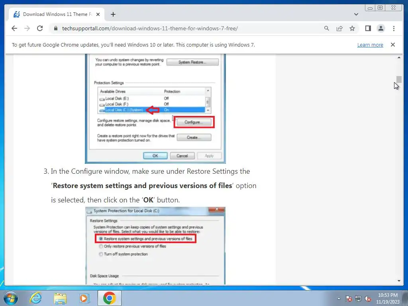Screen dimensions: 408x306
Task: Reload the current page
Action: coord(40,28)
